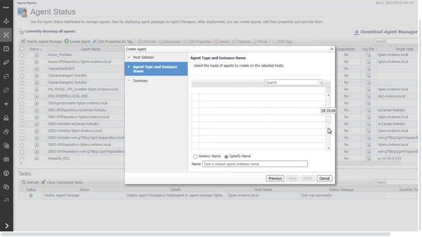This screenshot has height=237, width=422.
Task: Click the Next button
Action: 292,178
